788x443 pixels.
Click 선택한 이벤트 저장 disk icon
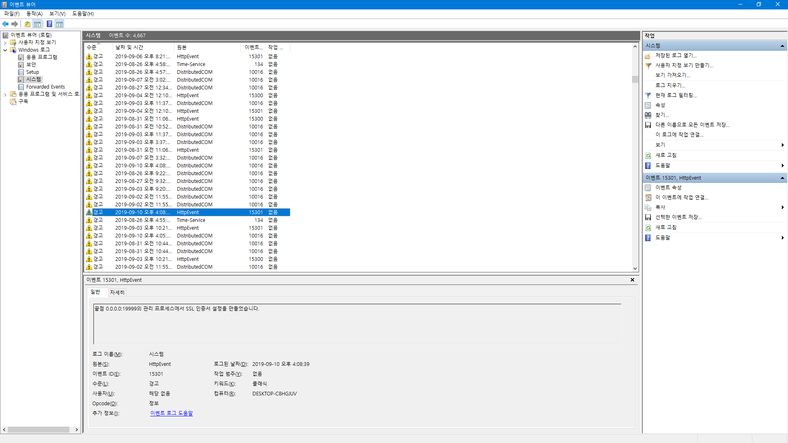(648, 217)
